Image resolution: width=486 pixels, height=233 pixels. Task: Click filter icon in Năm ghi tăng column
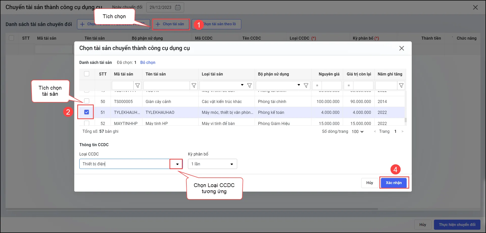(401, 86)
